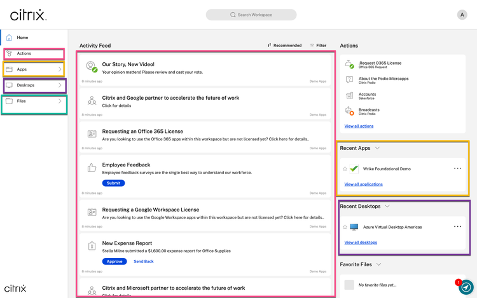This screenshot has width=477, height=298.
Task: Click the Employee Feedback thumbs-up icon
Action: coord(92,167)
